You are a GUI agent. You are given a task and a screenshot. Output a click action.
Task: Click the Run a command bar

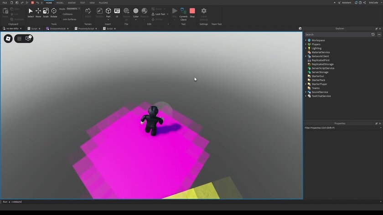click(x=191, y=202)
